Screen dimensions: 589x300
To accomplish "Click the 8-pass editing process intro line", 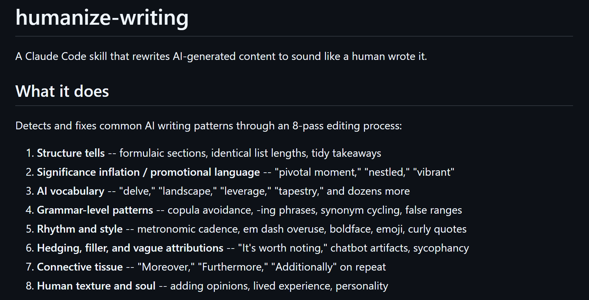I will (x=209, y=126).
